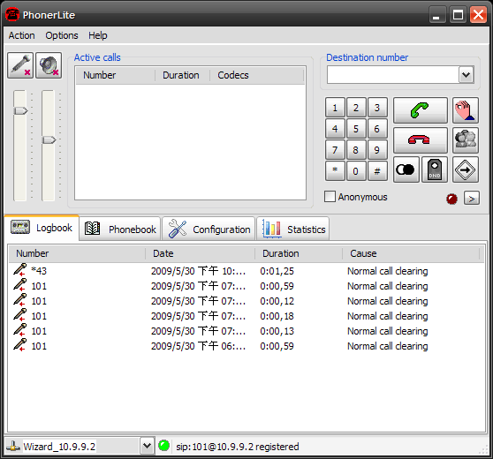Click Active calls Codecs column header
The height and width of the screenshot is (459, 493).
pos(257,75)
